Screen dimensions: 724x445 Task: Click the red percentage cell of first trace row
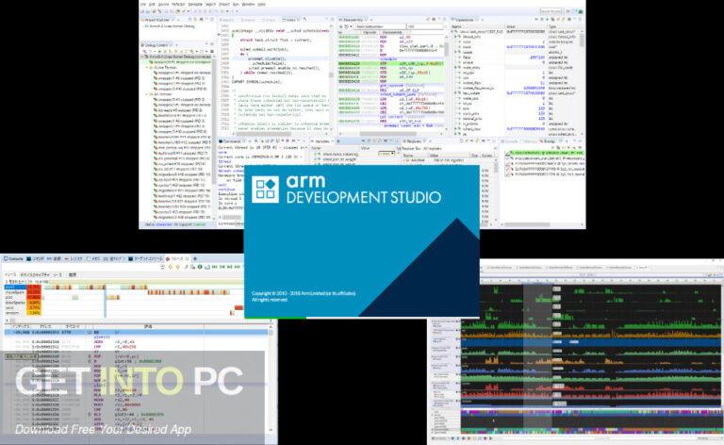point(34,288)
